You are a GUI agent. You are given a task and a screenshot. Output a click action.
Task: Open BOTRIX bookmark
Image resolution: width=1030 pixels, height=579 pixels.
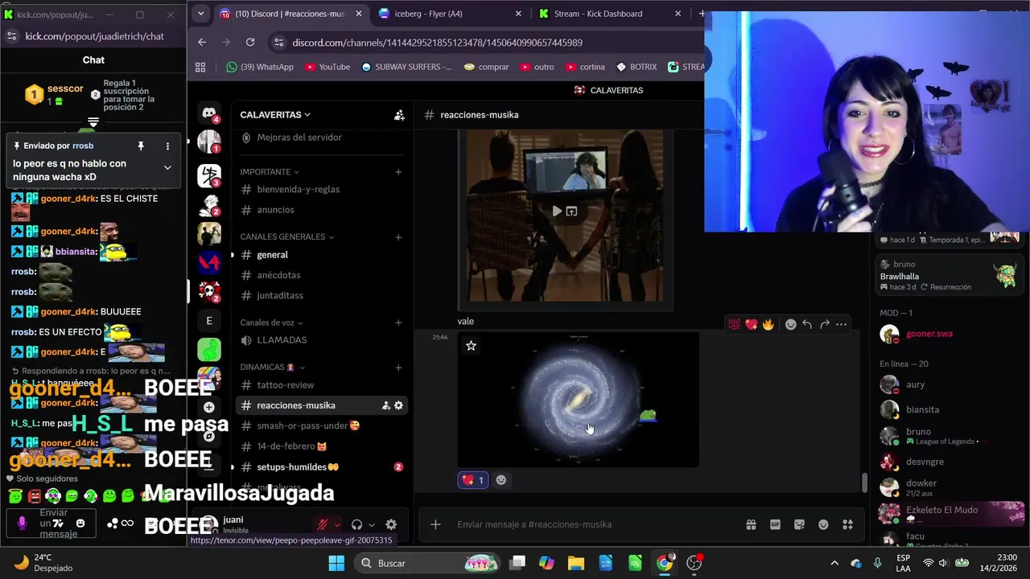pos(636,67)
